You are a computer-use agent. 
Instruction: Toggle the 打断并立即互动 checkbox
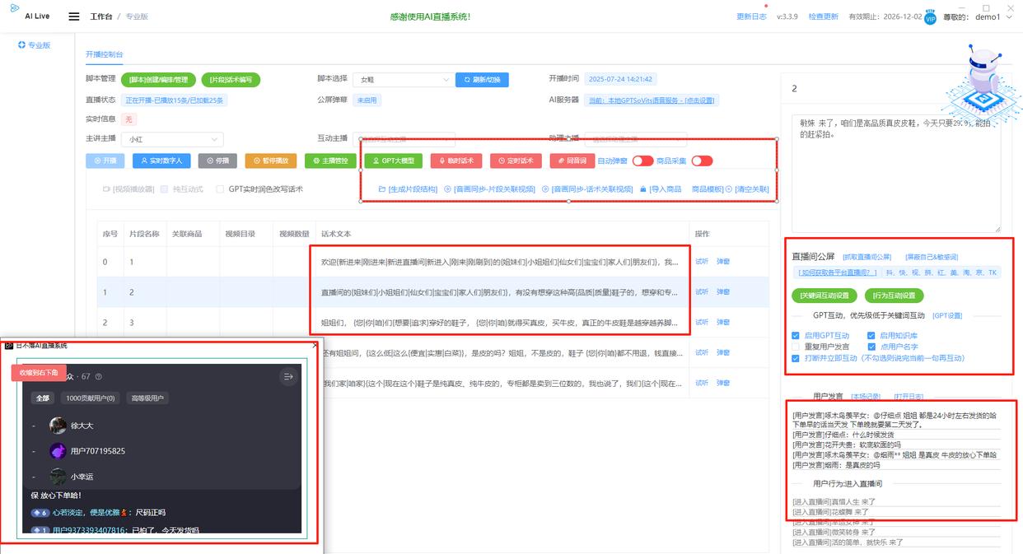796,358
